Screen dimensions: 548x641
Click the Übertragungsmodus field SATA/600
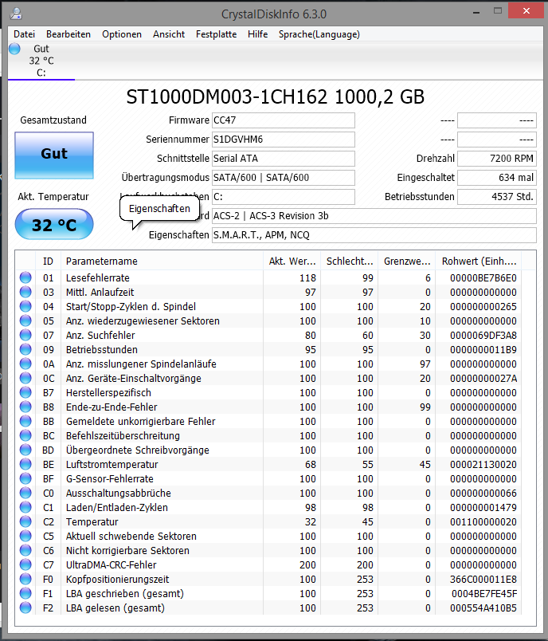point(284,178)
